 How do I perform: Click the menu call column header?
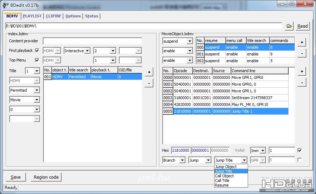[236, 41]
